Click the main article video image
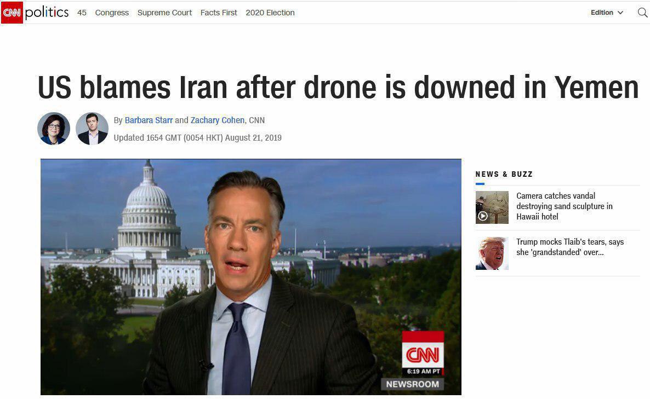The width and height of the screenshot is (650, 399). tap(251, 277)
